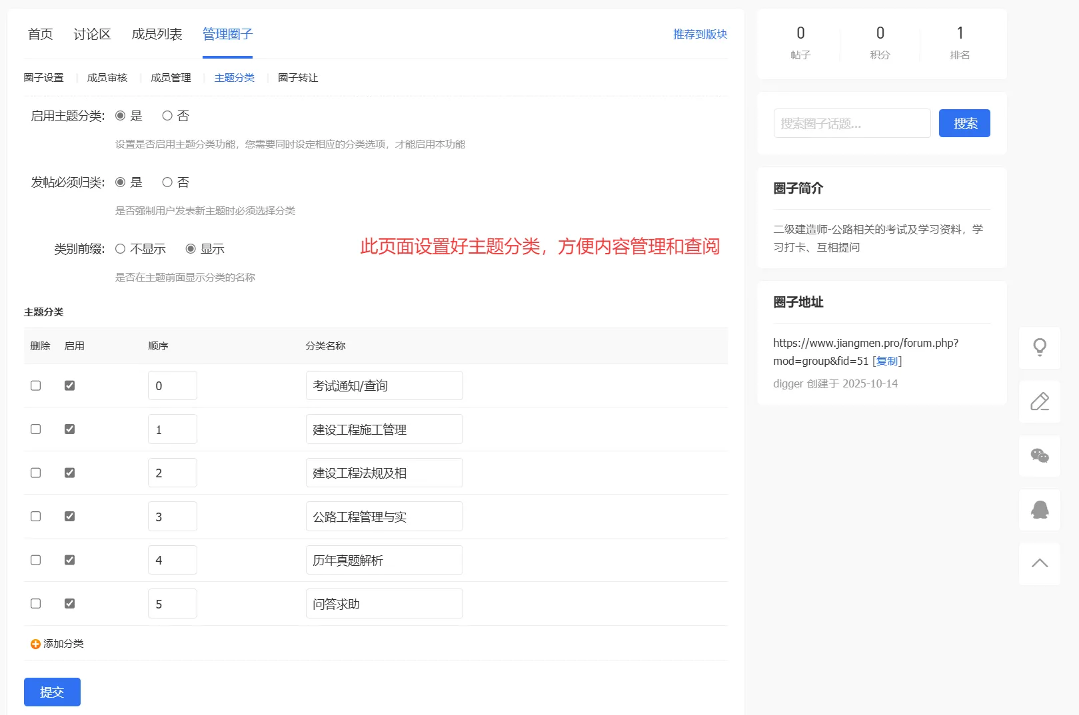Select 否 for 启用主题分类

click(167, 116)
